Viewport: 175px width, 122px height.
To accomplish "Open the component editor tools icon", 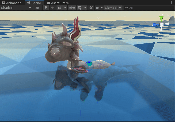I will coord(91,8).
